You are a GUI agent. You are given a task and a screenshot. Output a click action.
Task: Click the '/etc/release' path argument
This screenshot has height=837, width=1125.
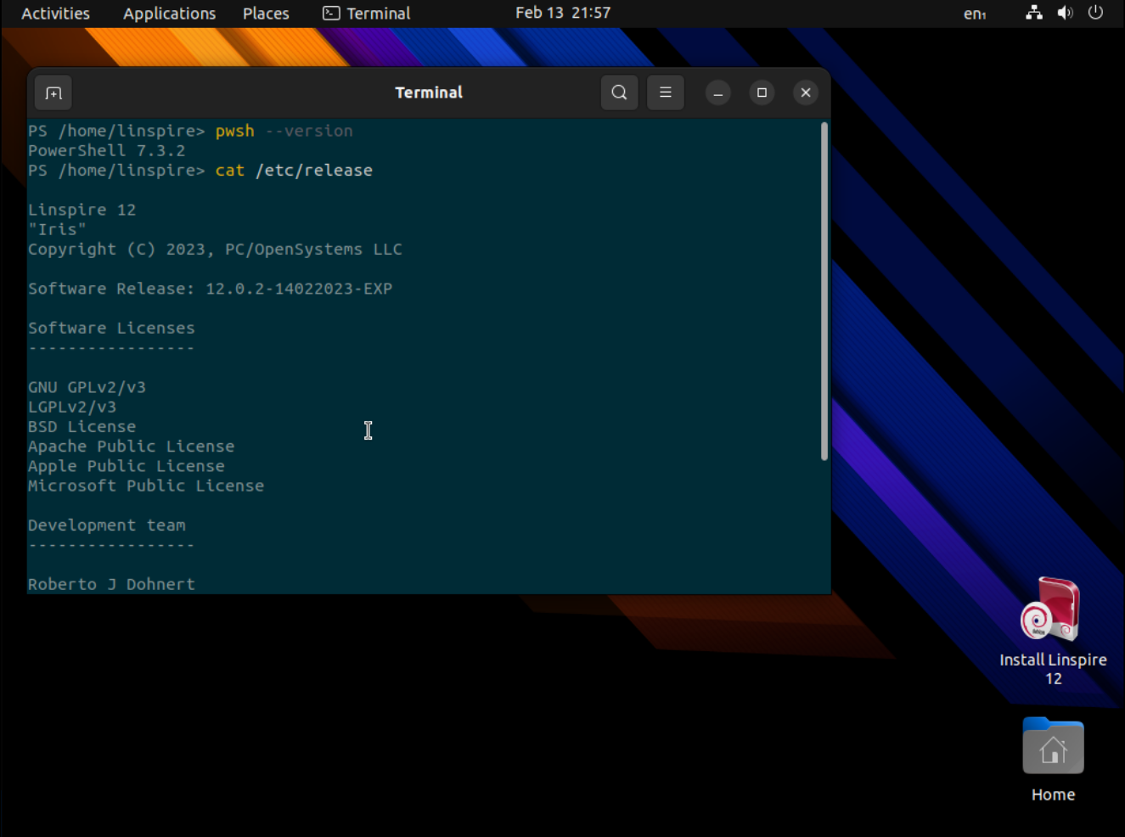(x=314, y=171)
